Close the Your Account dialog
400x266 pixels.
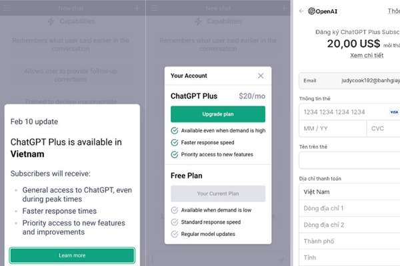coord(261,76)
